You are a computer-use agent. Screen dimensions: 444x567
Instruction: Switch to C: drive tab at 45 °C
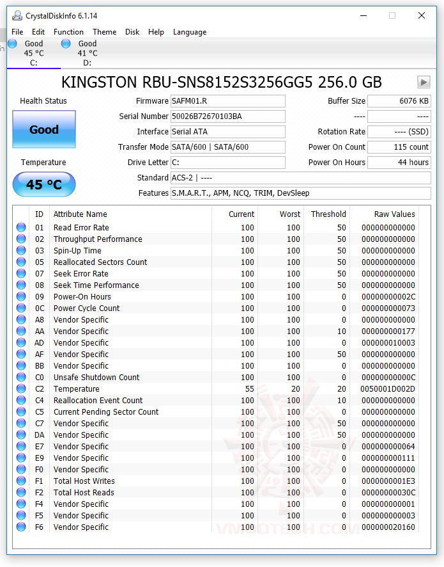coord(34,52)
